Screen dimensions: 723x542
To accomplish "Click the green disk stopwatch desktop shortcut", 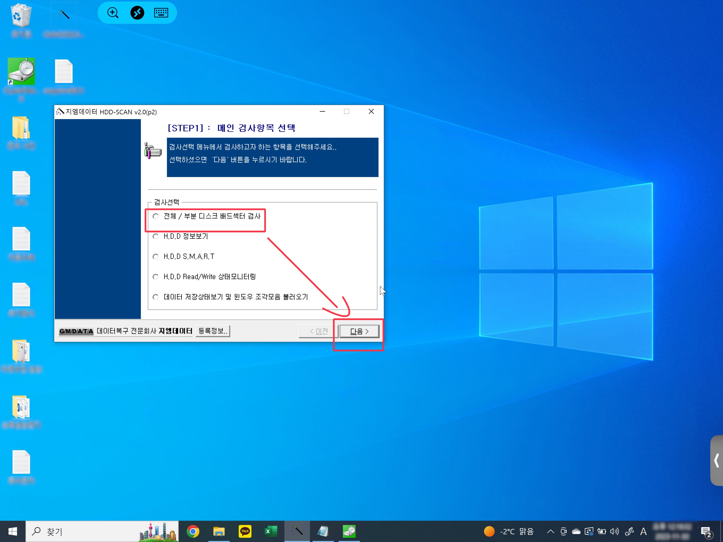I will (x=21, y=72).
